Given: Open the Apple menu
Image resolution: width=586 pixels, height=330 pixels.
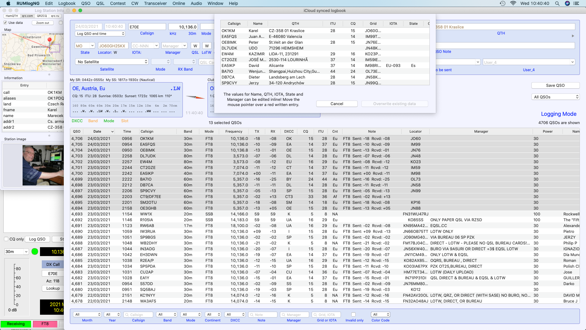Looking at the screenshot, I should [x=8, y=3].
